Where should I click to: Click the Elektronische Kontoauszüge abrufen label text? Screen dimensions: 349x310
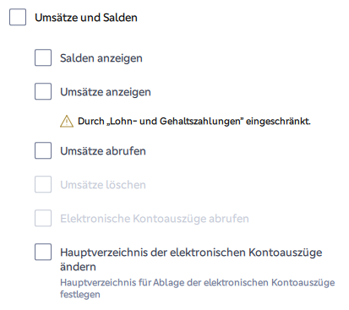[155, 219]
